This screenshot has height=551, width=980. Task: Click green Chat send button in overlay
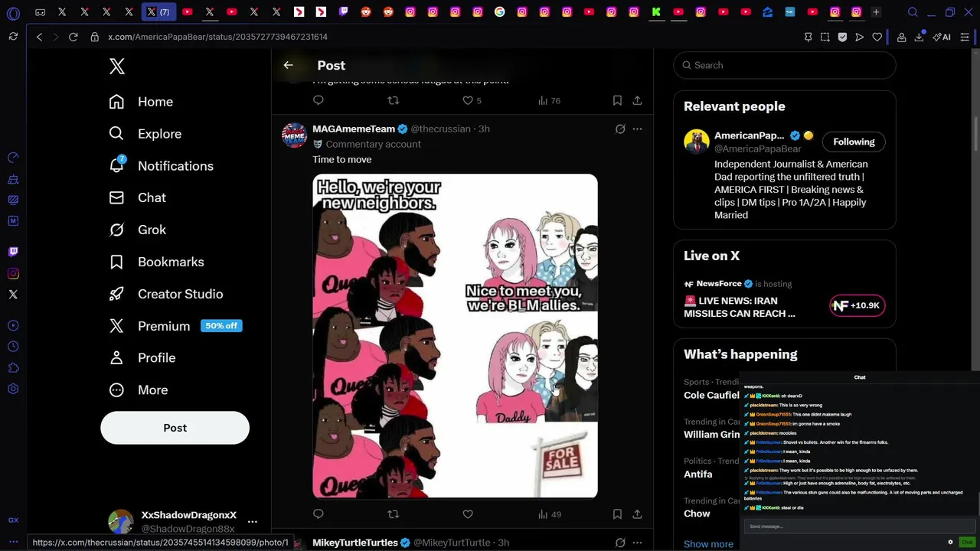pos(967,542)
